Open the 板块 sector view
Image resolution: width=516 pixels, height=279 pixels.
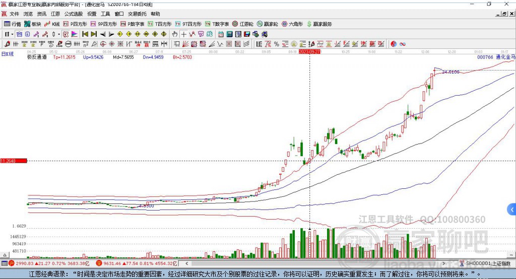(x=33, y=24)
